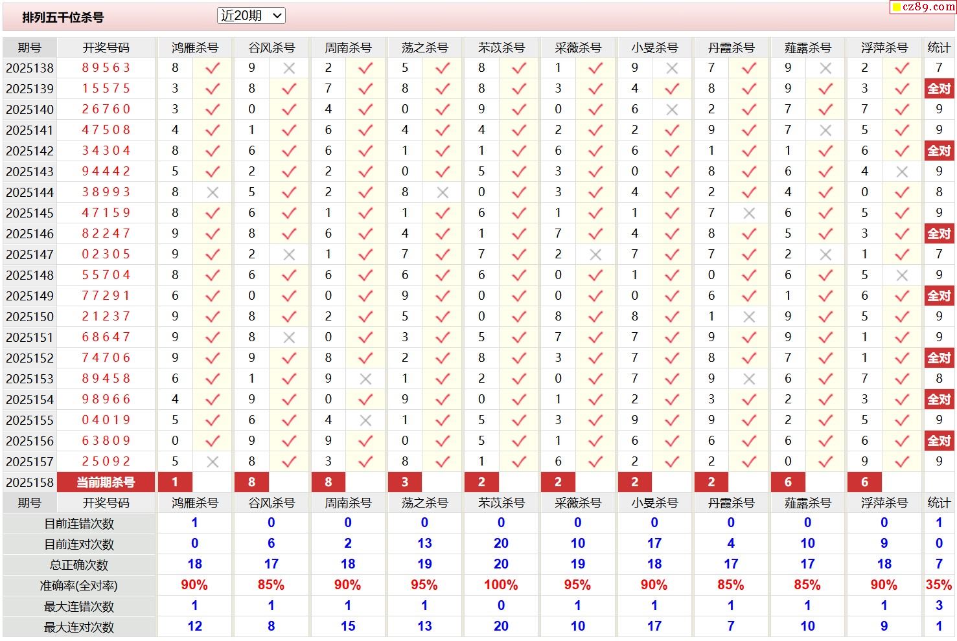Click 周南杀号 cross mark in row 2025153
Image resolution: width=957 pixels, height=641 pixels.
[365, 379]
